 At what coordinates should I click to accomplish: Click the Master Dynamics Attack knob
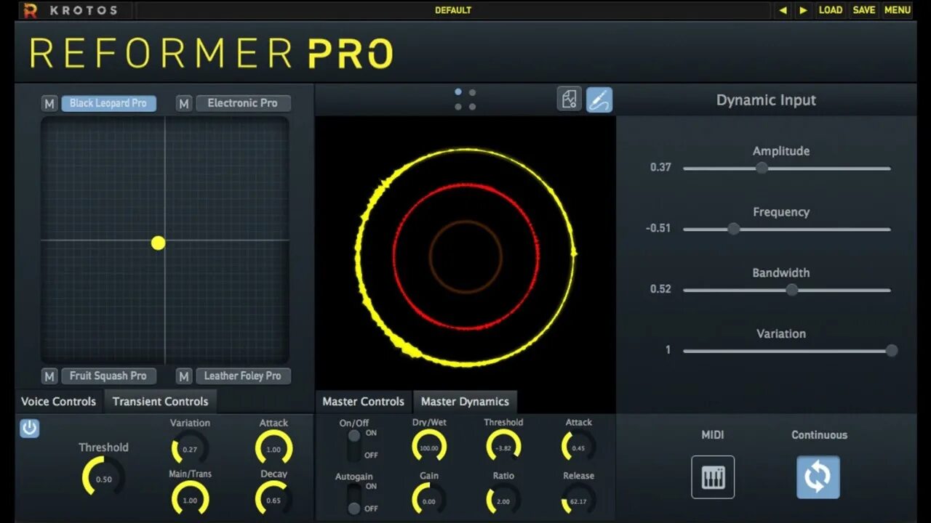579,447
